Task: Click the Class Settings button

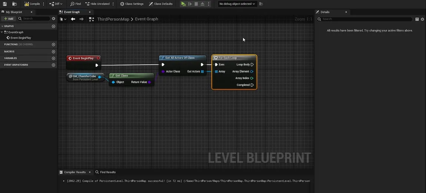Action: pyautogui.click(x=132, y=4)
